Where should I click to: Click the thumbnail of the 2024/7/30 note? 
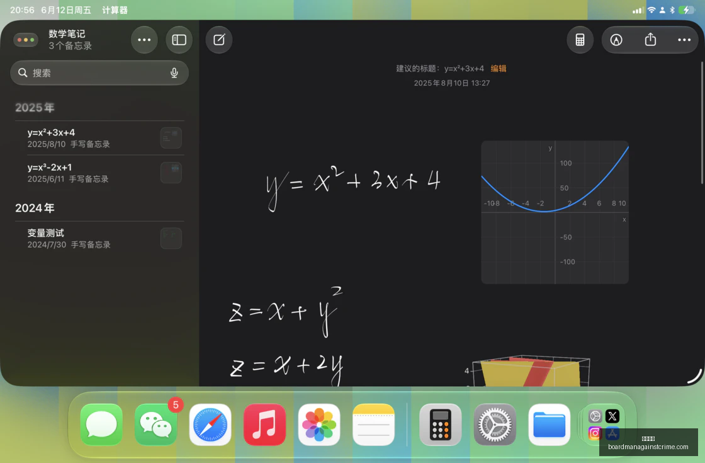(x=171, y=238)
